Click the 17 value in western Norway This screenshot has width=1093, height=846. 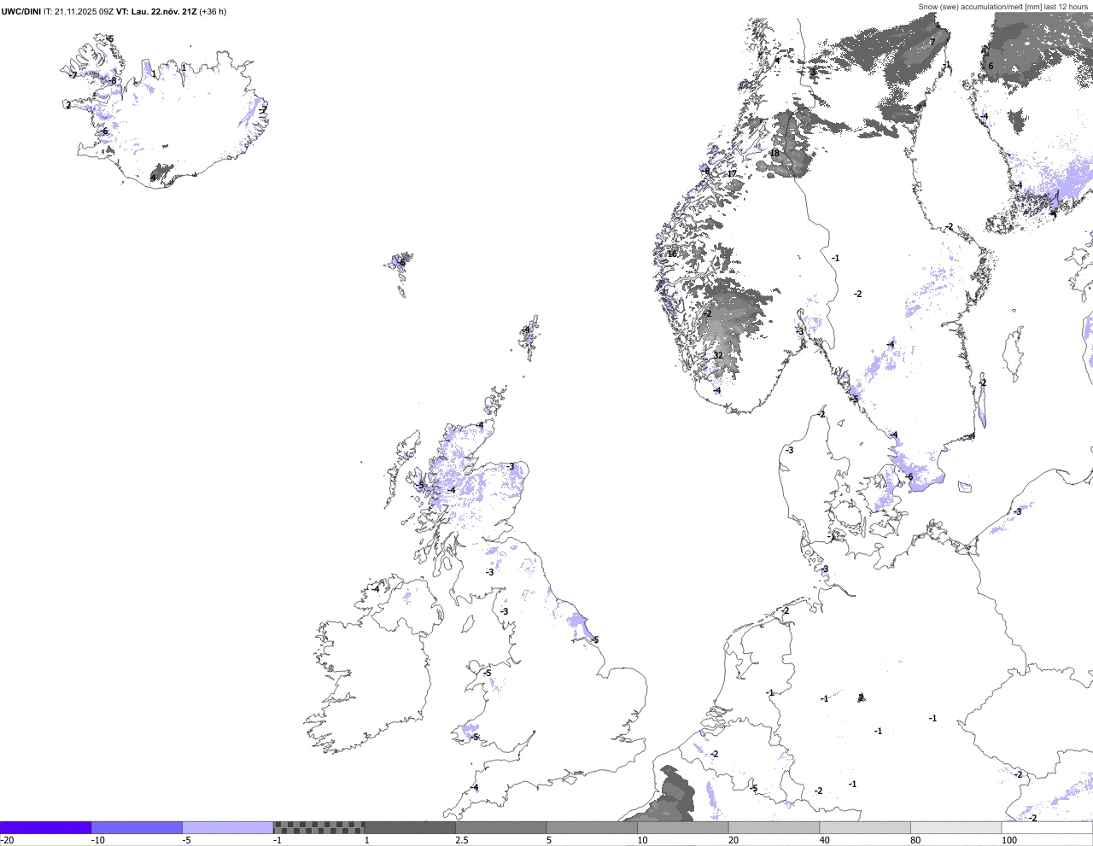[732, 174]
